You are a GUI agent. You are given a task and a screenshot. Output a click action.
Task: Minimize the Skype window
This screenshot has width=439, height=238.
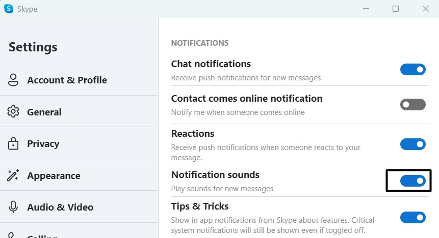[x=366, y=9]
